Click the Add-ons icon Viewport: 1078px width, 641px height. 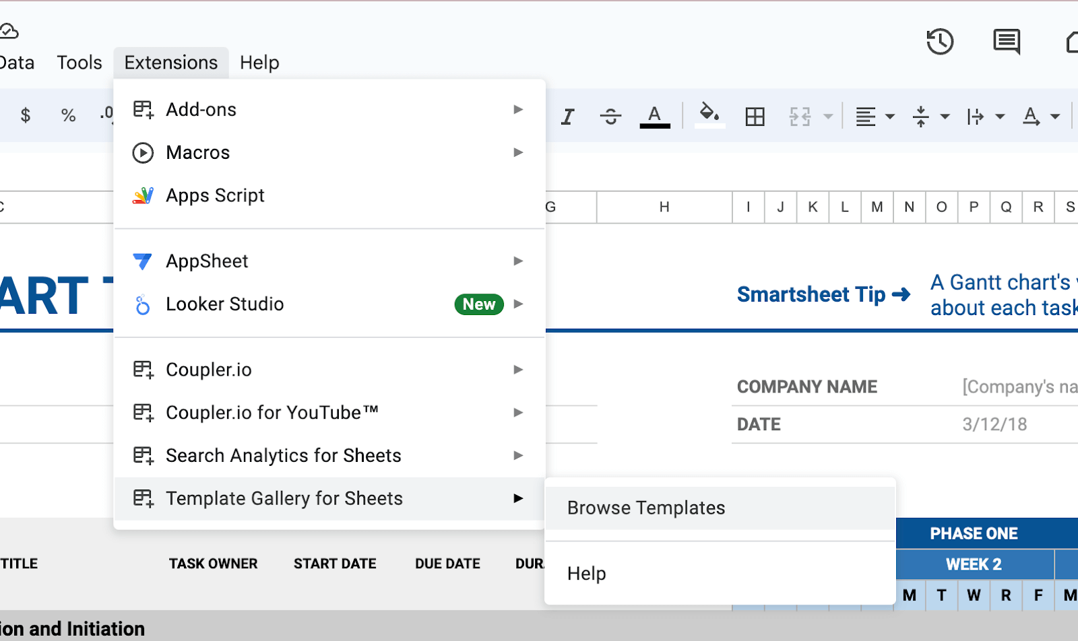[143, 109]
